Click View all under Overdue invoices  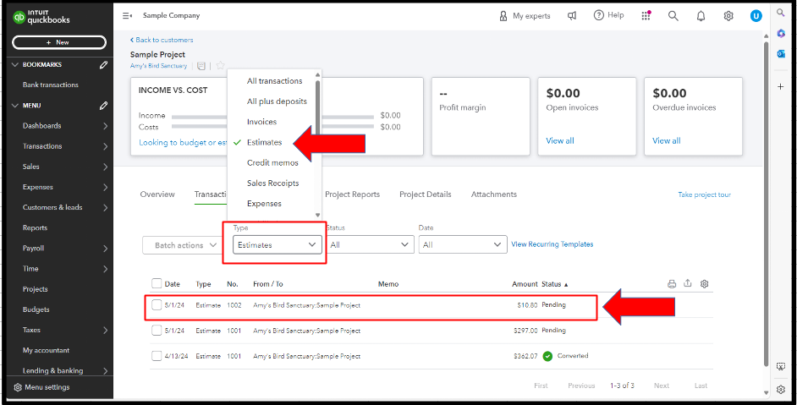(667, 140)
